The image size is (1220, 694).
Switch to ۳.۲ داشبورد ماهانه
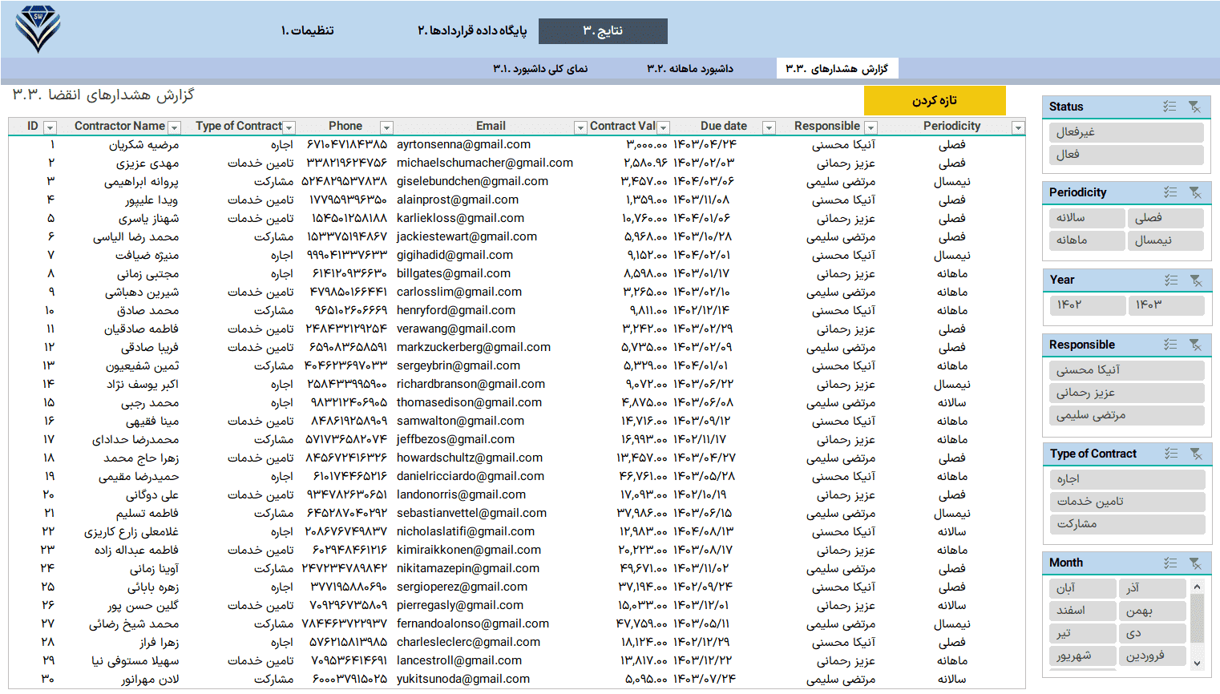pos(690,69)
